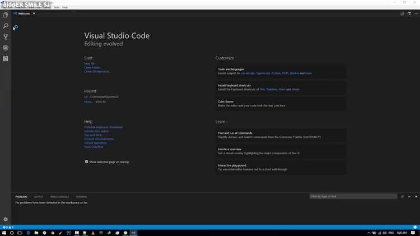Open the Action Center notifications icon
The height and width of the screenshot is (236, 420).
pos(413,233)
